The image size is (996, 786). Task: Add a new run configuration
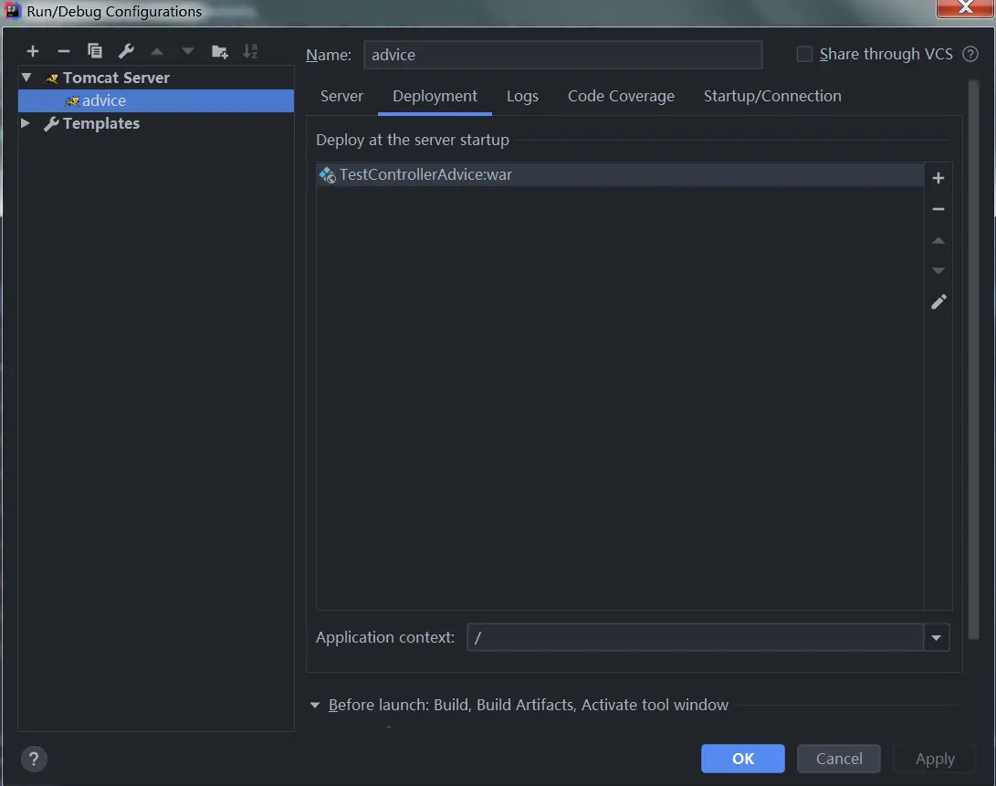tap(32, 51)
